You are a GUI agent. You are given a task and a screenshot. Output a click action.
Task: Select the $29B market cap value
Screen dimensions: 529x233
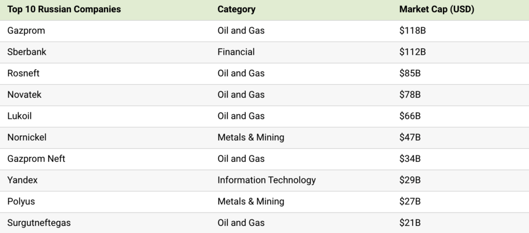410,180
